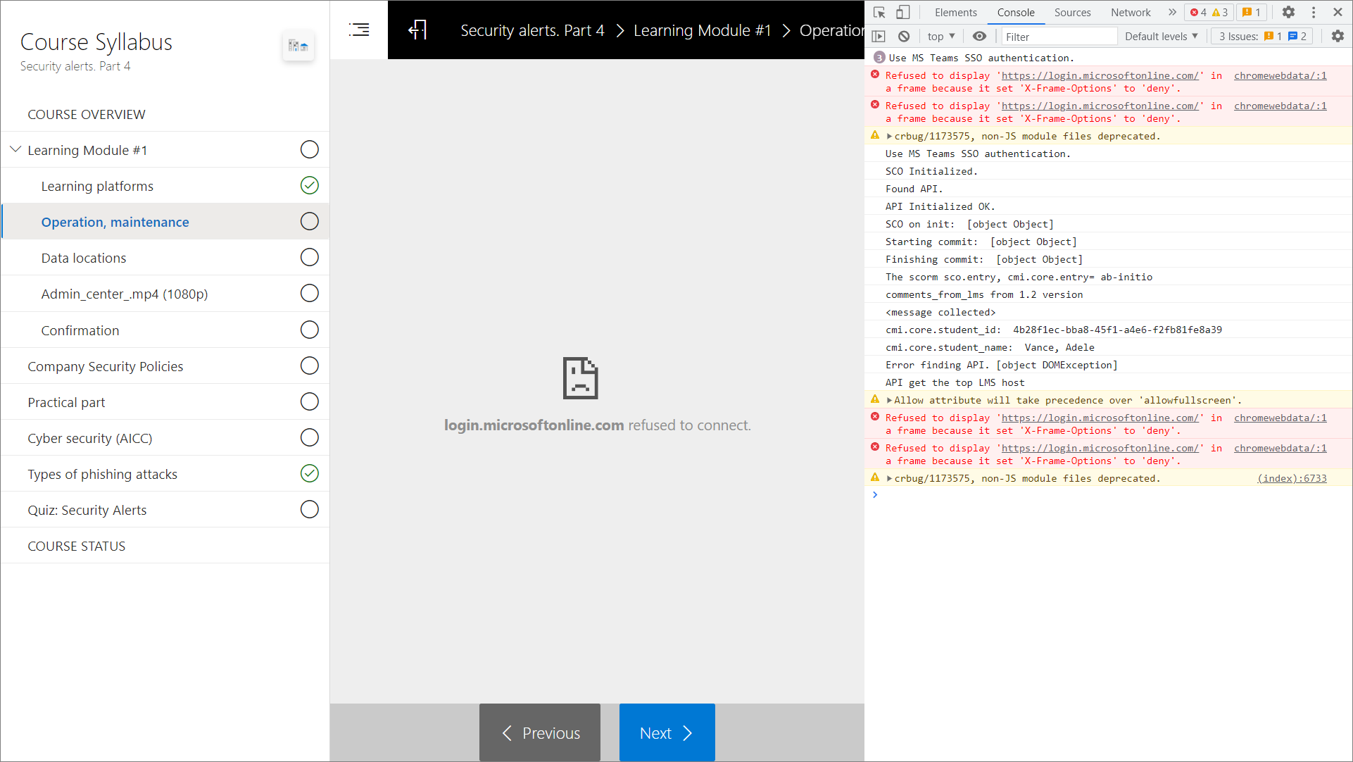Open the DevTools settings gear icon
This screenshot has width=1353, height=762.
pos(1288,12)
